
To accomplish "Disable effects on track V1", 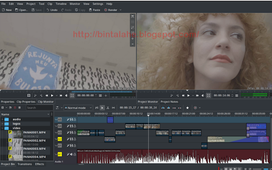I will (x=68, y=145).
